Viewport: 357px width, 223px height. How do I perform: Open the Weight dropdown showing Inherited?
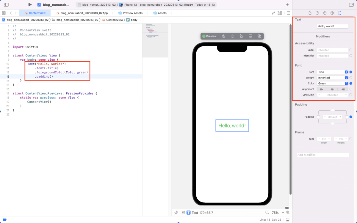332,78
